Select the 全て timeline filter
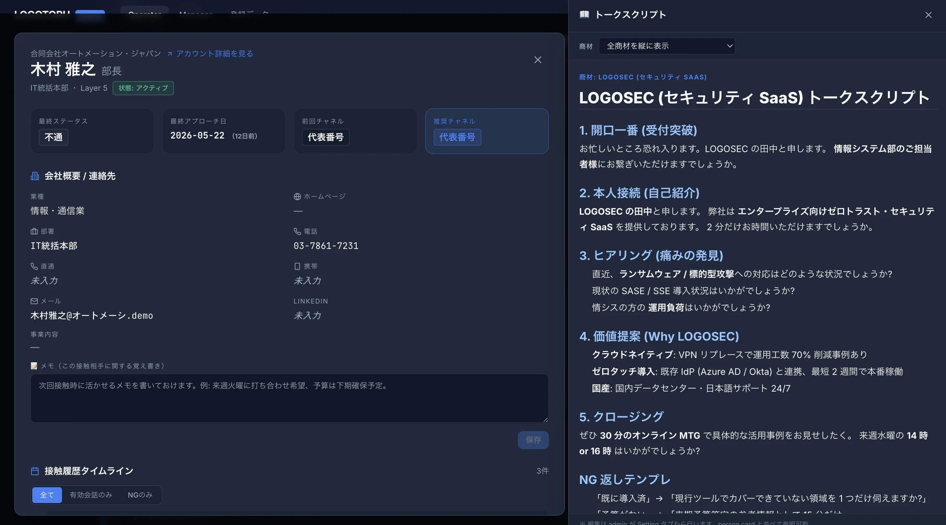This screenshot has width=946, height=525. pyautogui.click(x=46, y=495)
